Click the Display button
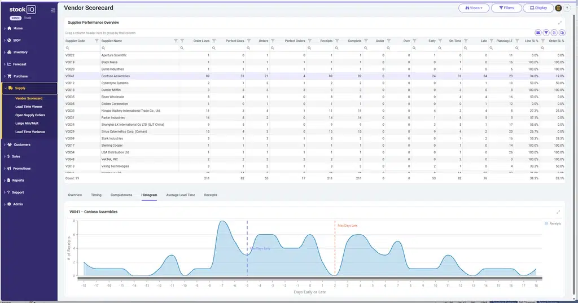Viewport: 578px width, 303px height. [538, 8]
